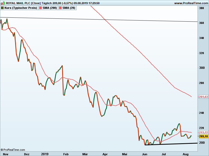
Task: Select the yellow 209,10 current price label
Action: click(203, 136)
